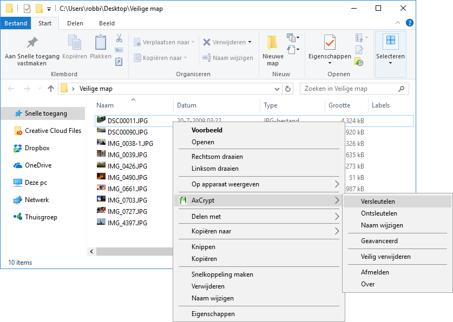Click the pin to Snelle toegang icon

(32, 43)
